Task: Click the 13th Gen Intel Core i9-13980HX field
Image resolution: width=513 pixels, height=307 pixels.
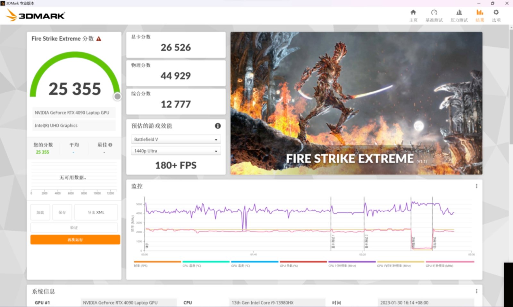Action: pos(277,303)
